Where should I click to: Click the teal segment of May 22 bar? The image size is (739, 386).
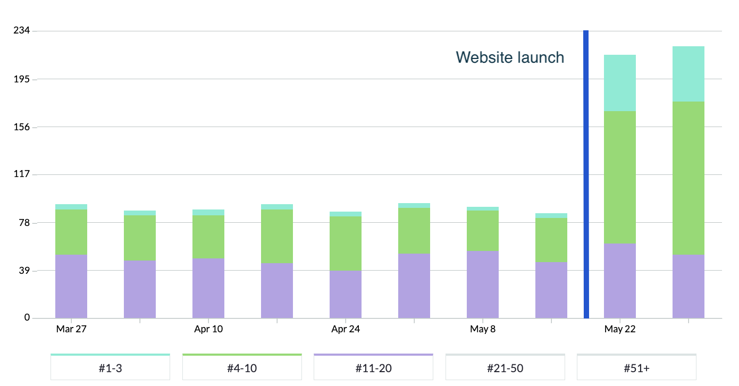point(620,83)
